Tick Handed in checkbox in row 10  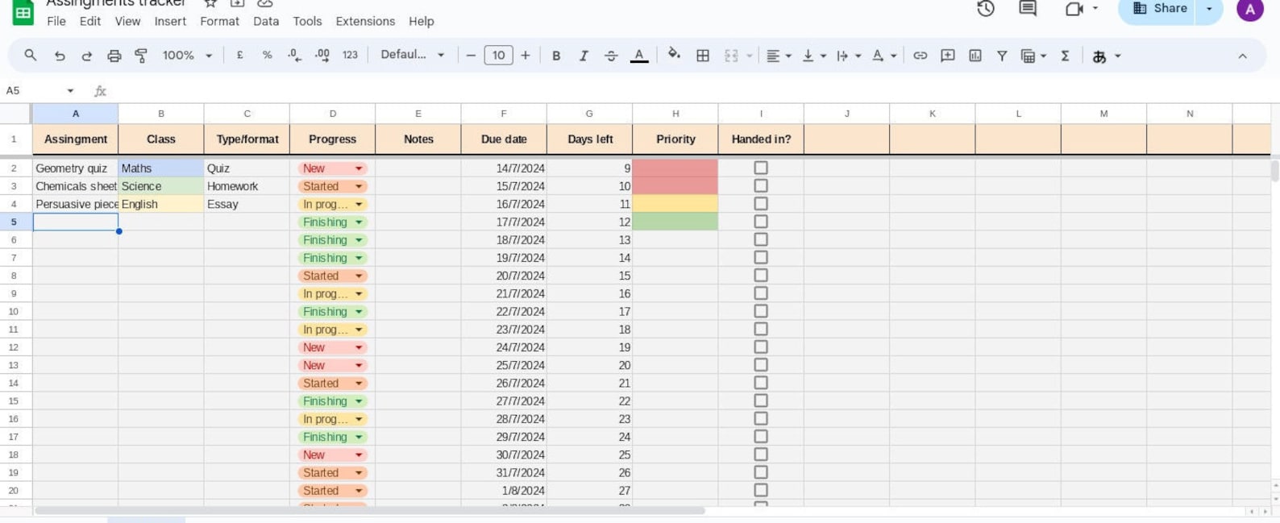(x=761, y=311)
